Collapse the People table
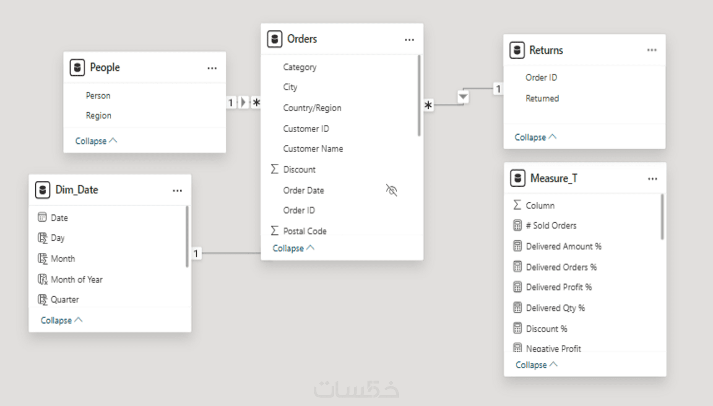 pyautogui.click(x=96, y=141)
